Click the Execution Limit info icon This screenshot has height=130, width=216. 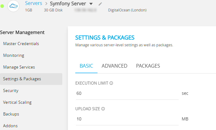111,83
